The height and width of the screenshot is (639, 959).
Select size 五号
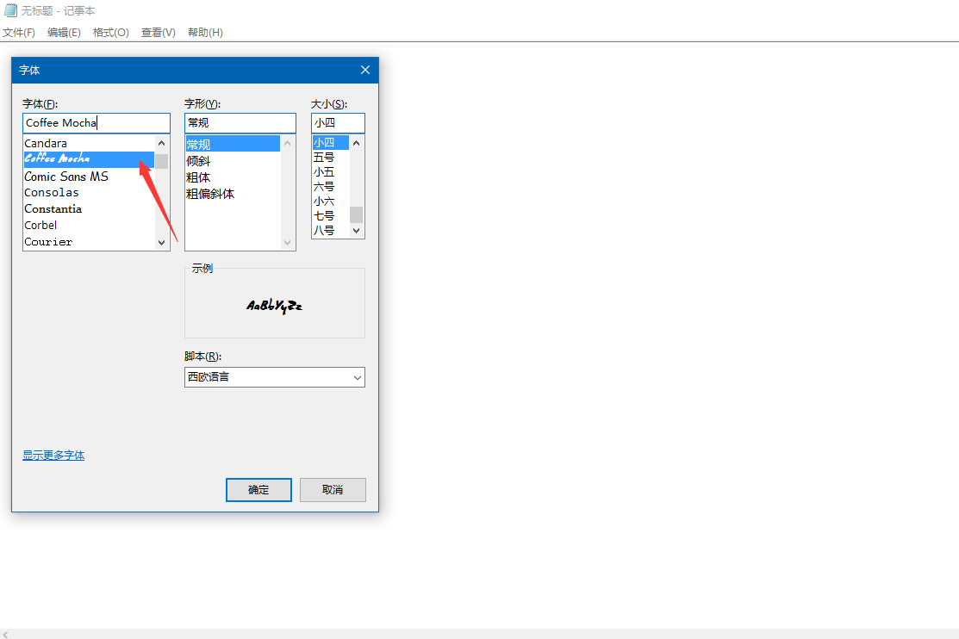click(x=331, y=157)
